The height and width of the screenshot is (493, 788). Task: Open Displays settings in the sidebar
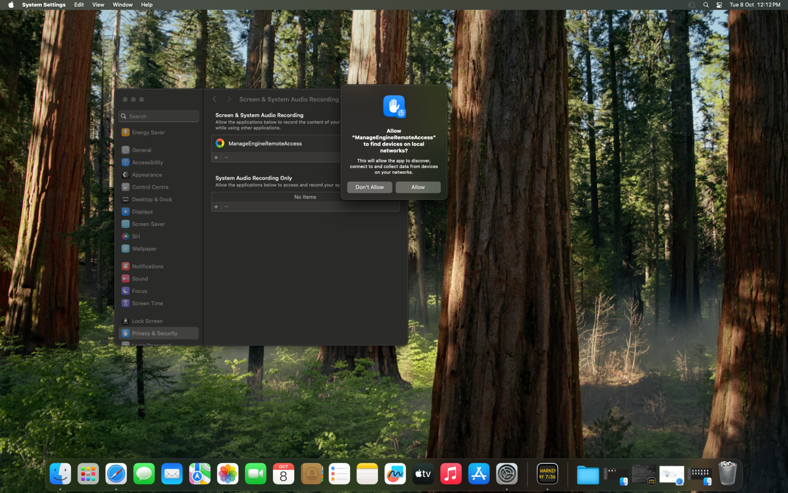pyautogui.click(x=142, y=212)
